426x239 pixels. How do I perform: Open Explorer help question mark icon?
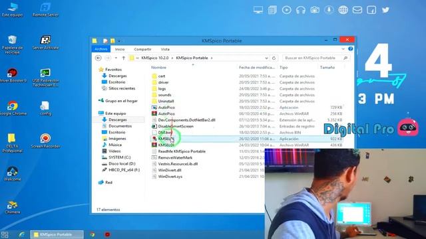pos(351,48)
